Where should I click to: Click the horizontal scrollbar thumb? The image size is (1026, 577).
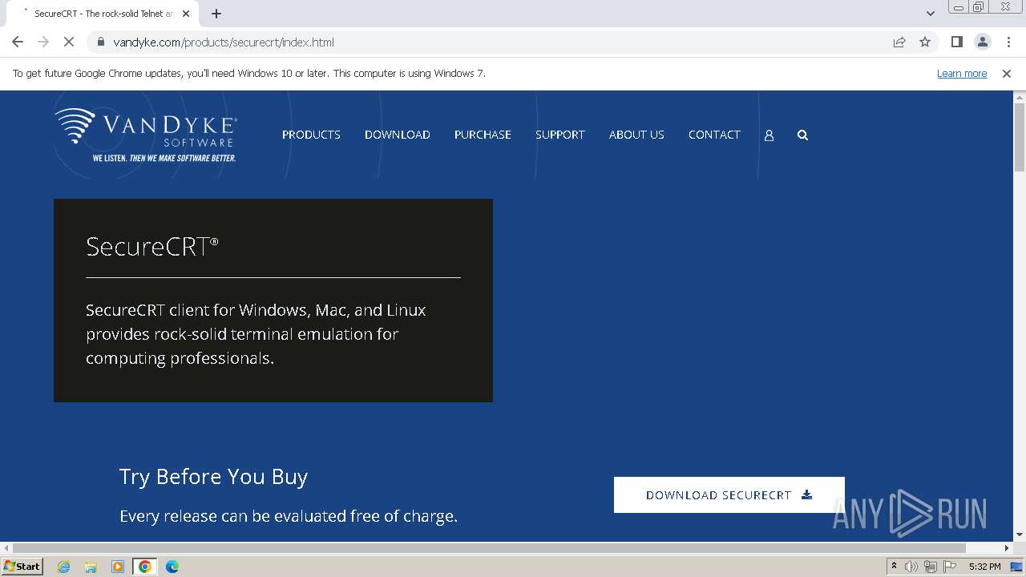[489, 548]
